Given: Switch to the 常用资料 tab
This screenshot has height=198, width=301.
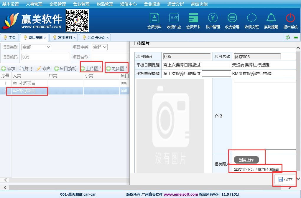Looking at the screenshot, I should pyautogui.click(x=65, y=38).
